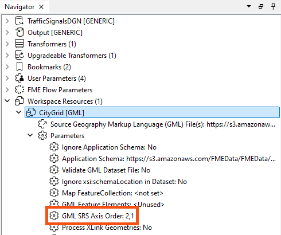Select Source Geography Markup Language File(s) row
281x235 pixels.
tap(163, 124)
